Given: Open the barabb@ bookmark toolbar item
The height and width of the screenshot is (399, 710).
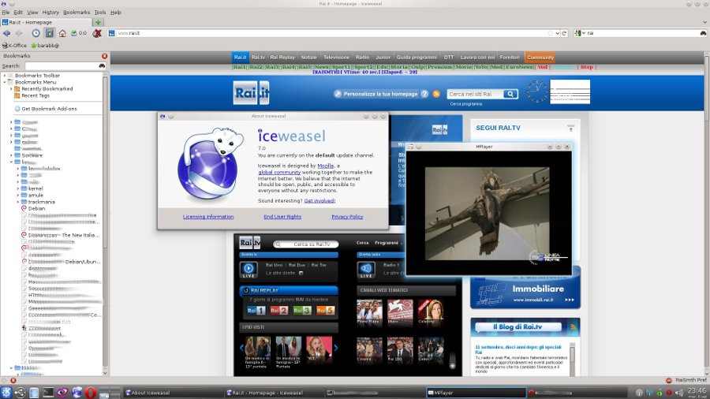Looking at the screenshot, I should click(45, 45).
